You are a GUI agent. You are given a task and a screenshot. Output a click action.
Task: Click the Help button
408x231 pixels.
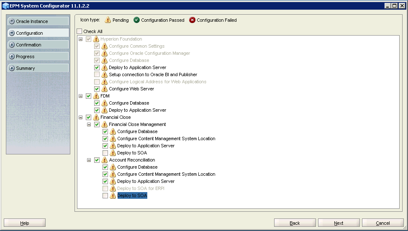tap(25, 223)
